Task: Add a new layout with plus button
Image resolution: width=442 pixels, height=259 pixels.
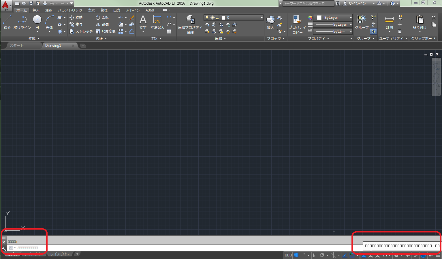Action: coord(77,254)
